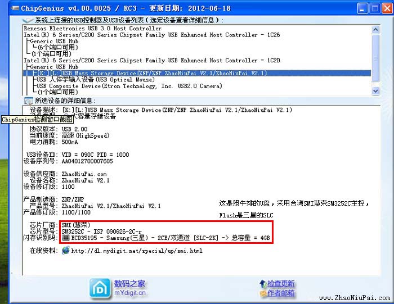Select Generic USB Hub under controller 1C26
Screen dimensions: 394x304
click(54, 41)
